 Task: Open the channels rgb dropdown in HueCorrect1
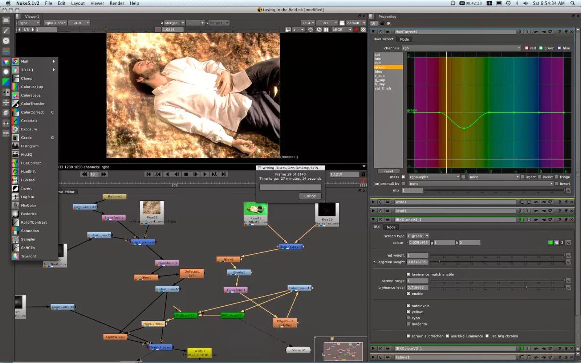(x=461, y=48)
